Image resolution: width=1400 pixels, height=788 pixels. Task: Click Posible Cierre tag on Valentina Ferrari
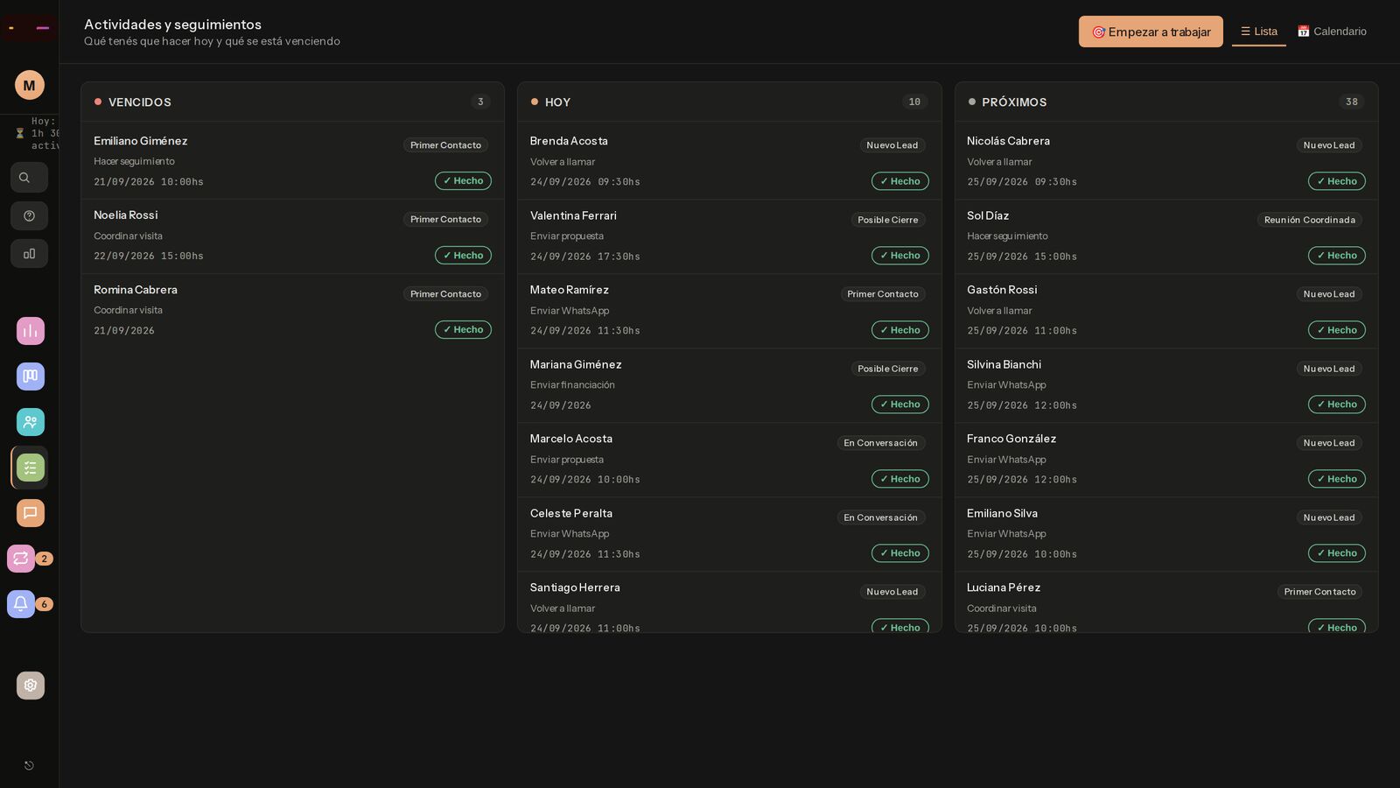click(888, 220)
